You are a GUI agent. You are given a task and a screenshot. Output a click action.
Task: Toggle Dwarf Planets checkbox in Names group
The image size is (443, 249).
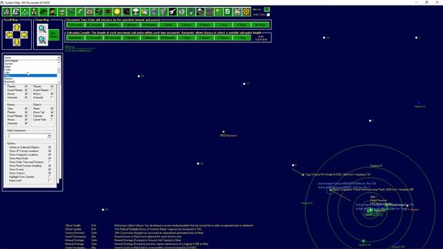(26, 116)
